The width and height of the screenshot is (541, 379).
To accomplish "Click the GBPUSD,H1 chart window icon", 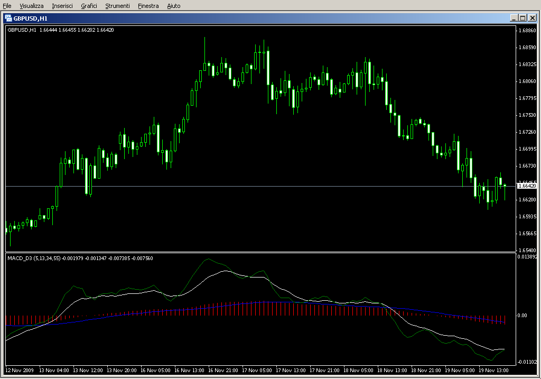I will coord(8,17).
